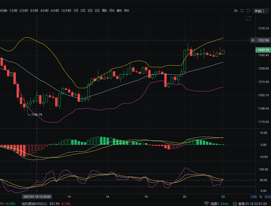Toggle the % percentage scale

point(261,197)
